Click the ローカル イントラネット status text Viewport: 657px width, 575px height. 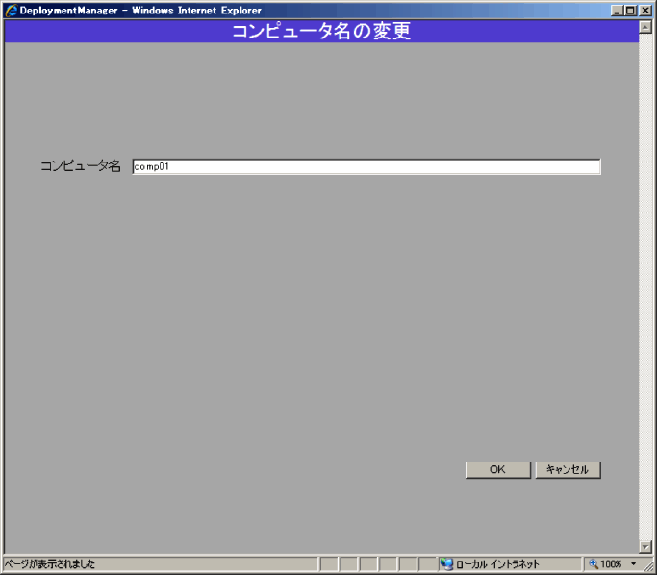tap(497, 564)
